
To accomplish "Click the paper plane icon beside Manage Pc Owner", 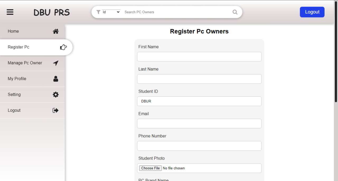I will point(55,63).
